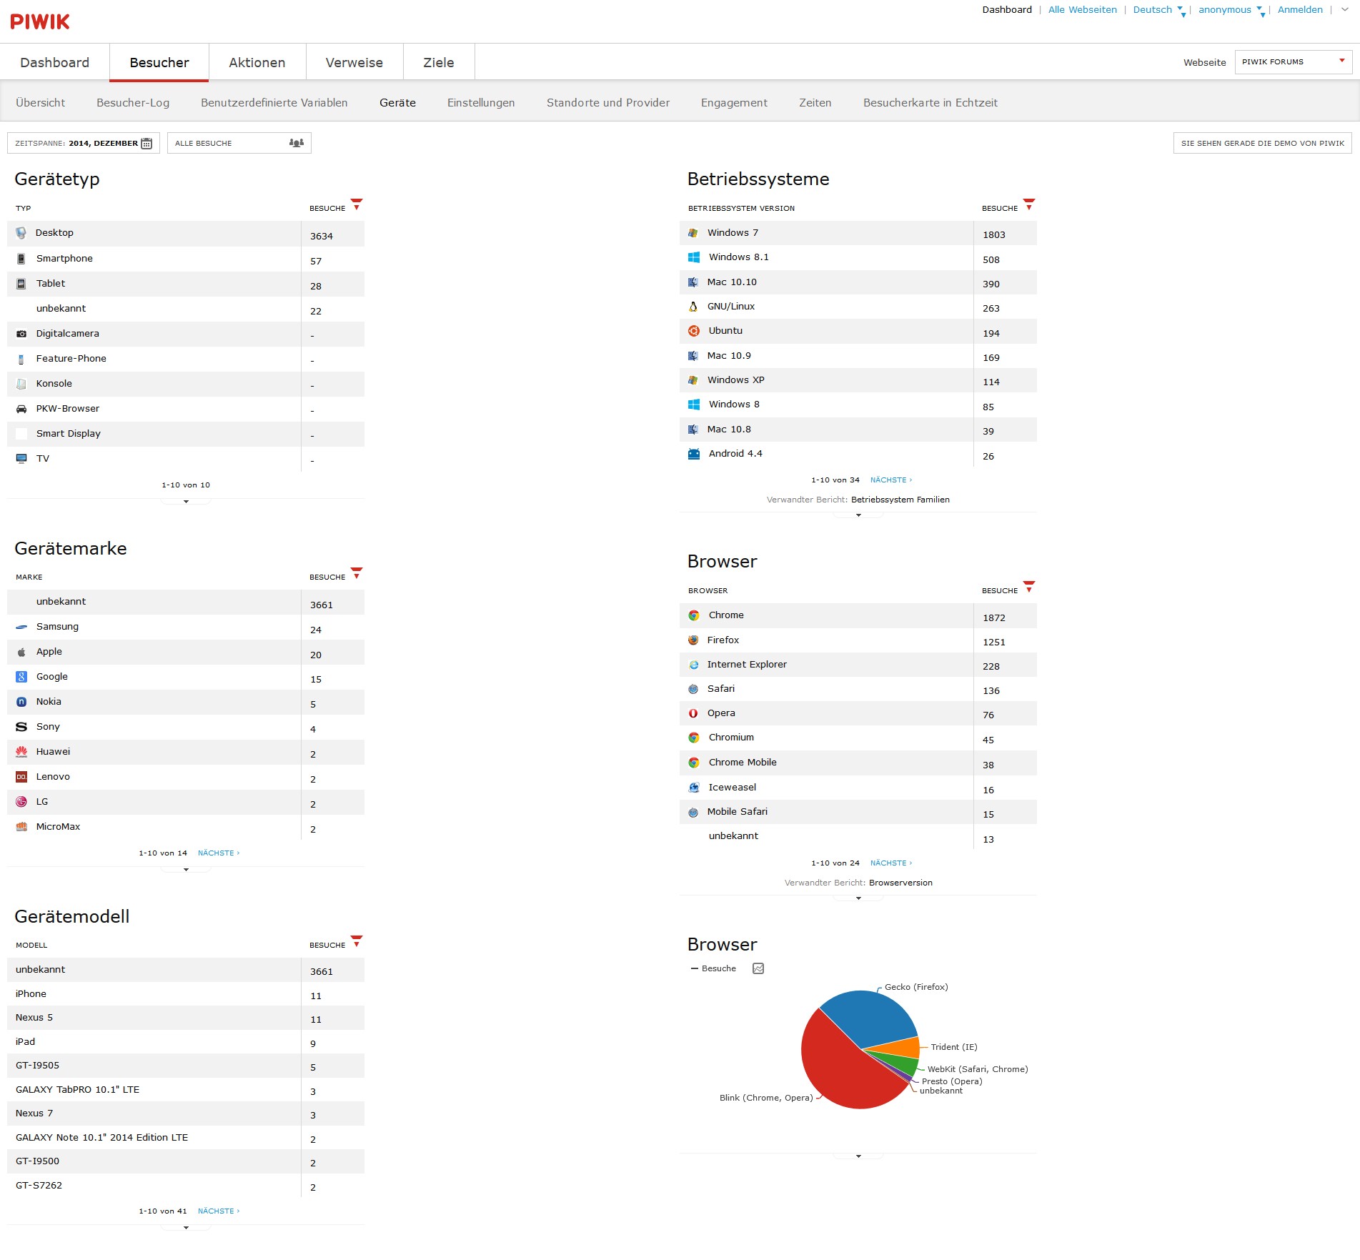Click Alle Webseiten link
Image resolution: width=1360 pixels, height=1260 pixels.
pos(1082,10)
